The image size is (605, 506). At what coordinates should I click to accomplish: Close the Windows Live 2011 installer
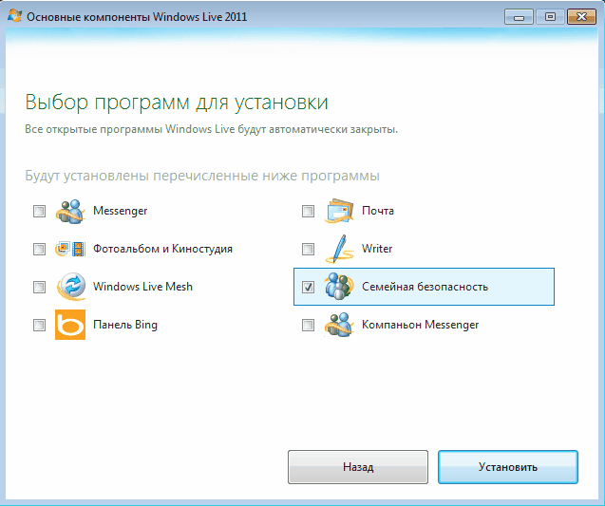(581, 17)
